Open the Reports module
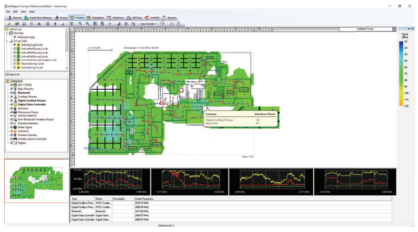418x232 pixels. tap(169, 18)
